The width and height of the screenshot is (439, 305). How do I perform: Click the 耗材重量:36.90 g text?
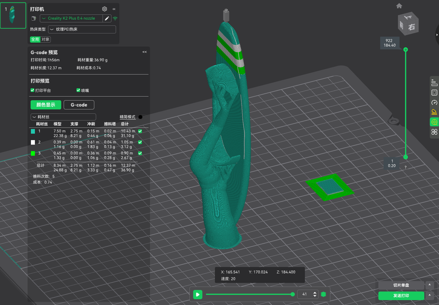(x=93, y=60)
